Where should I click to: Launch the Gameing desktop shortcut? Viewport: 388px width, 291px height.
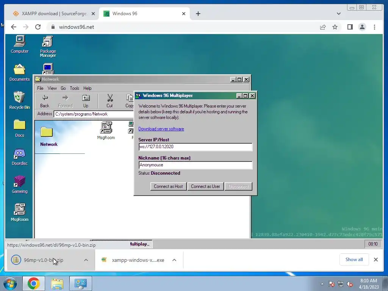20,185
